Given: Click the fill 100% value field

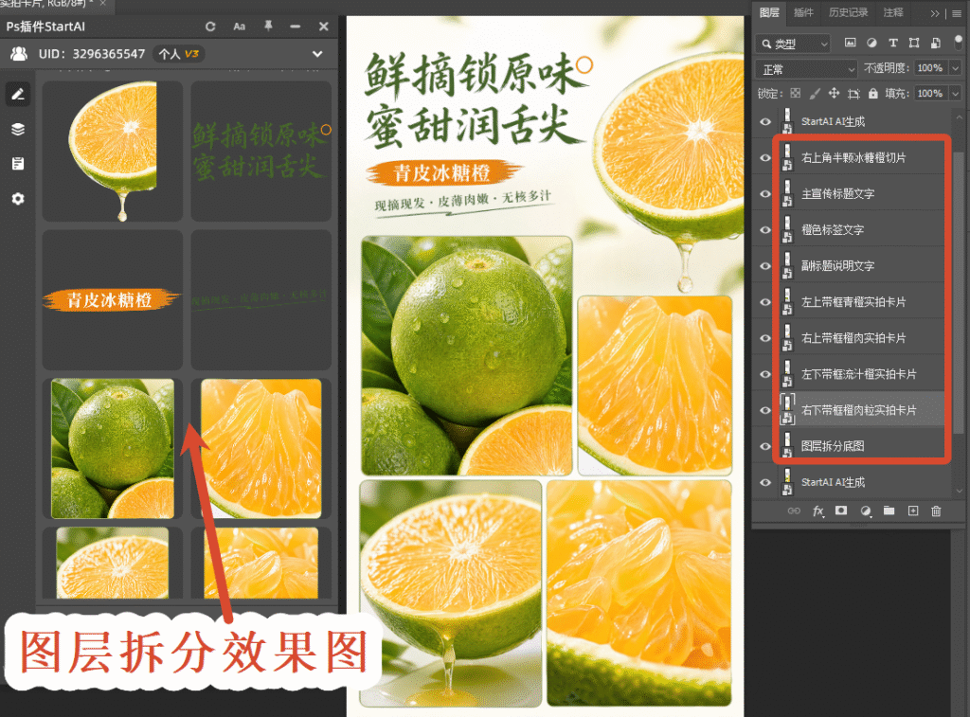Looking at the screenshot, I should coord(930,94).
